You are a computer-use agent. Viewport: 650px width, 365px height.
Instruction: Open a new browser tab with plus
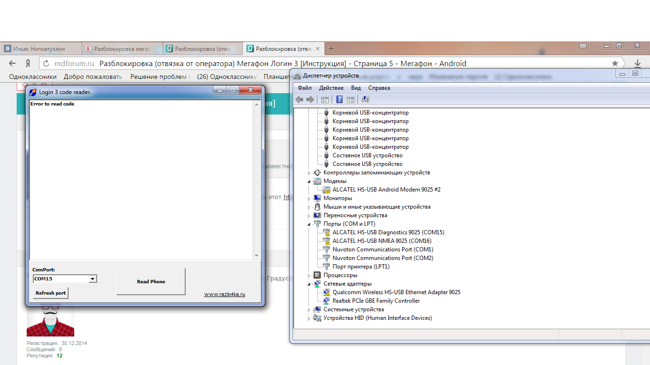point(332,48)
